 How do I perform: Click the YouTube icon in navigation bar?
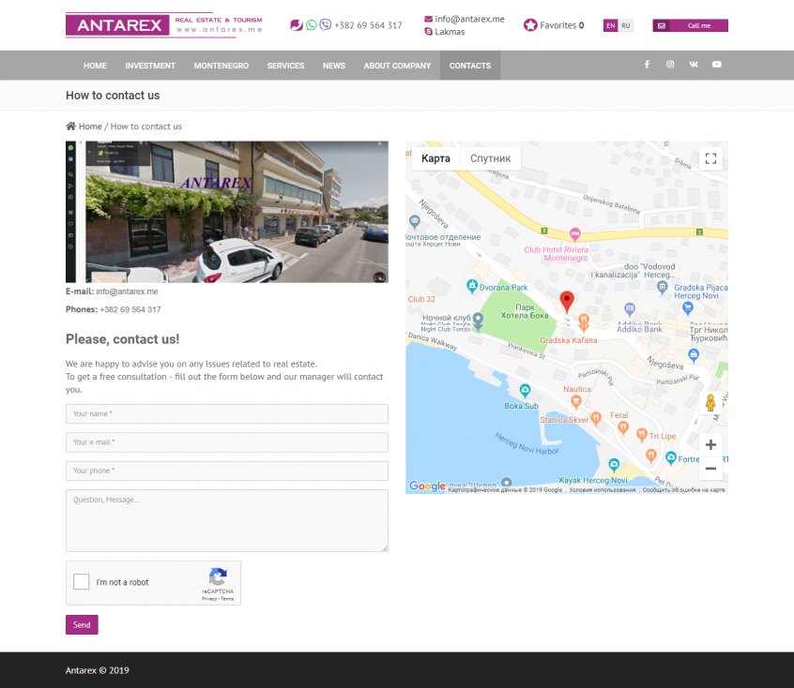[x=717, y=65]
